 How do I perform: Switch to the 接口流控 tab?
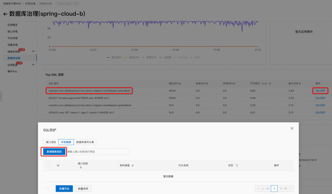point(51,142)
